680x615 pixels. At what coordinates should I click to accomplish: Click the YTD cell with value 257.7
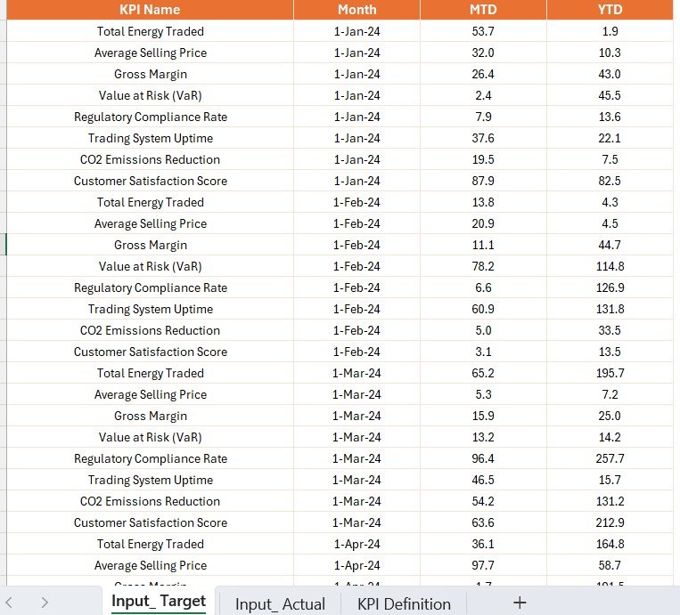(x=610, y=458)
